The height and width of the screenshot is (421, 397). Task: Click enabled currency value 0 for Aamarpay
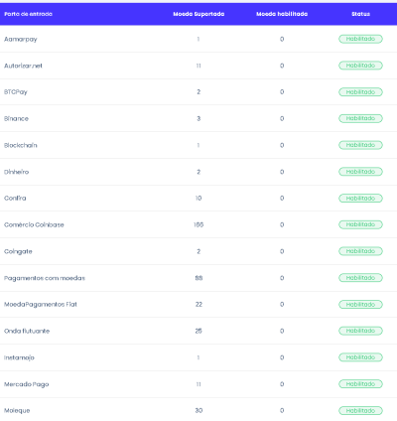[282, 39]
